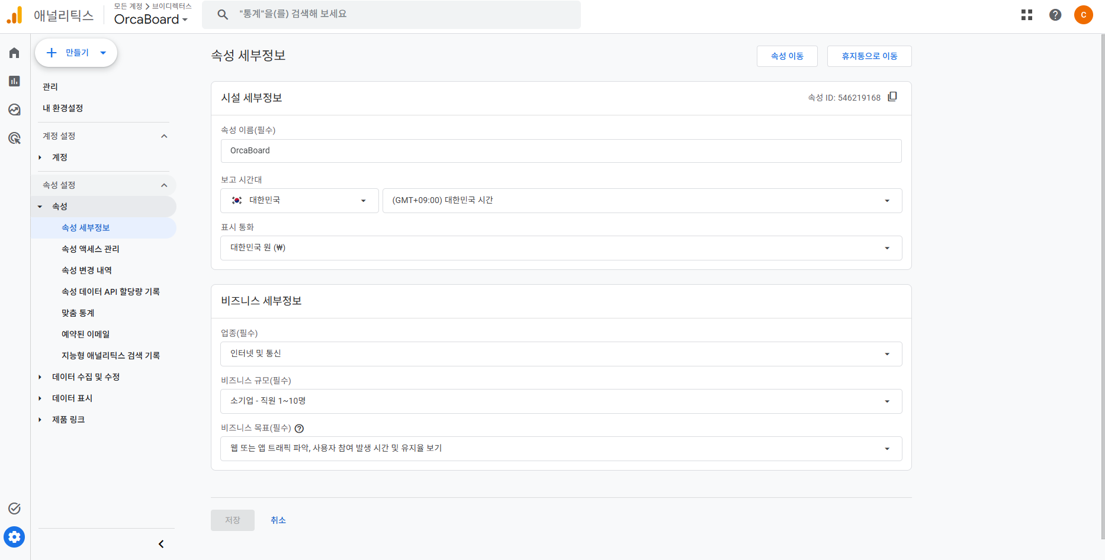The width and height of the screenshot is (1105, 560).
Task: Open the 표시 통화 currency dropdown
Action: (x=561, y=248)
